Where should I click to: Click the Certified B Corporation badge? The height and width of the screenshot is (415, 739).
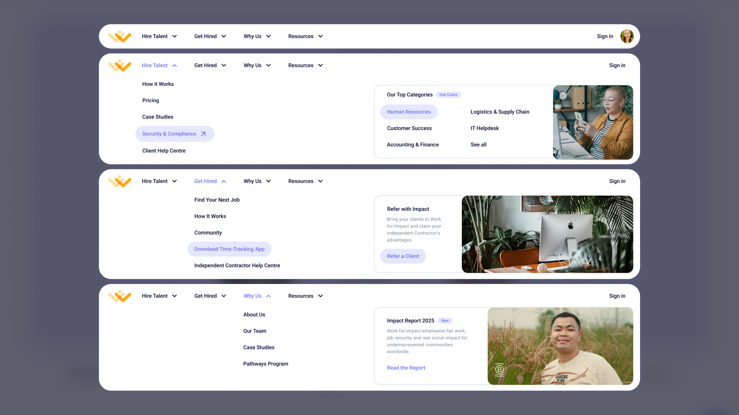[499, 370]
